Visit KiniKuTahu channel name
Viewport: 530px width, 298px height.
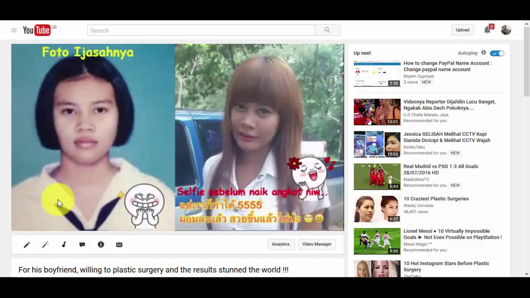click(414, 147)
